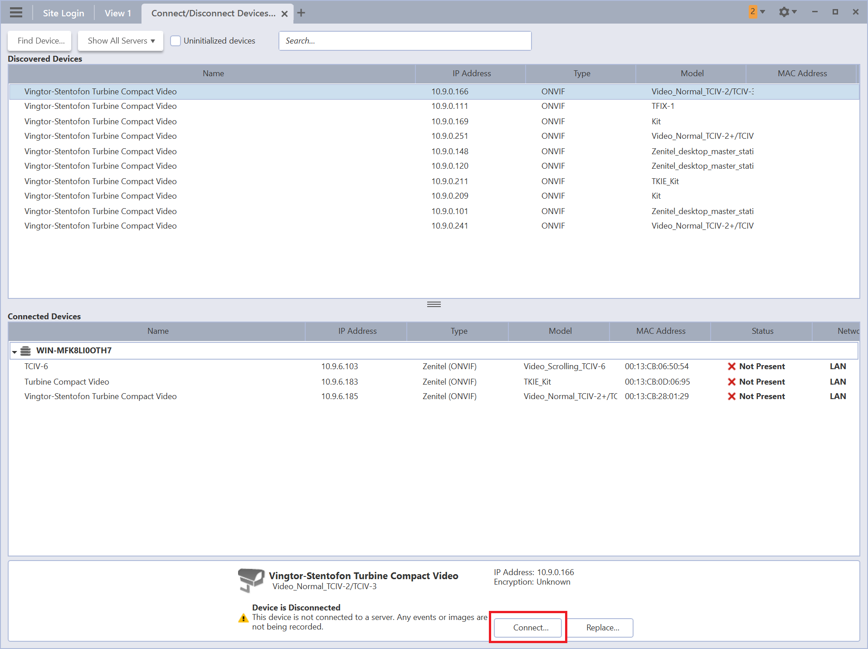Click the panel splitter handle
Viewport: 868px width, 649px height.
(x=434, y=304)
